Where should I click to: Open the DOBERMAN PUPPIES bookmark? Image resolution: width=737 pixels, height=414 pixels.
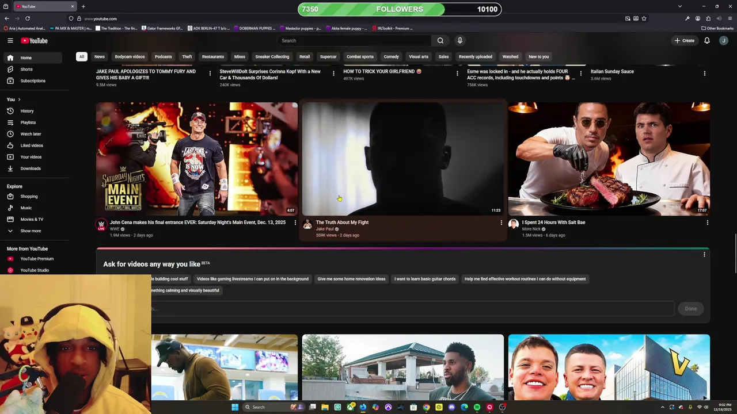(254, 28)
